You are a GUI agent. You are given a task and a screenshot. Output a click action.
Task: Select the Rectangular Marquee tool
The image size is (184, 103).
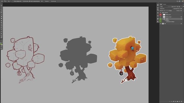1,7
